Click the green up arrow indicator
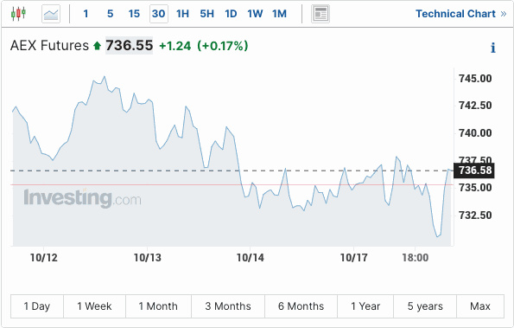 (x=97, y=46)
